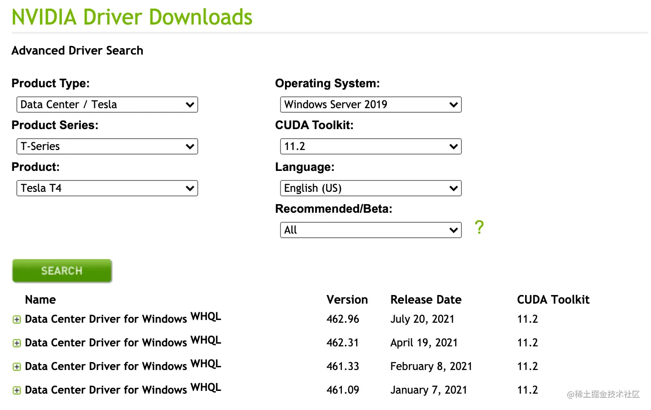Click release date April 19, 2021
Image resolution: width=651 pixels, height=410 pixels.
pyautogui.click(x=424, y=343)
